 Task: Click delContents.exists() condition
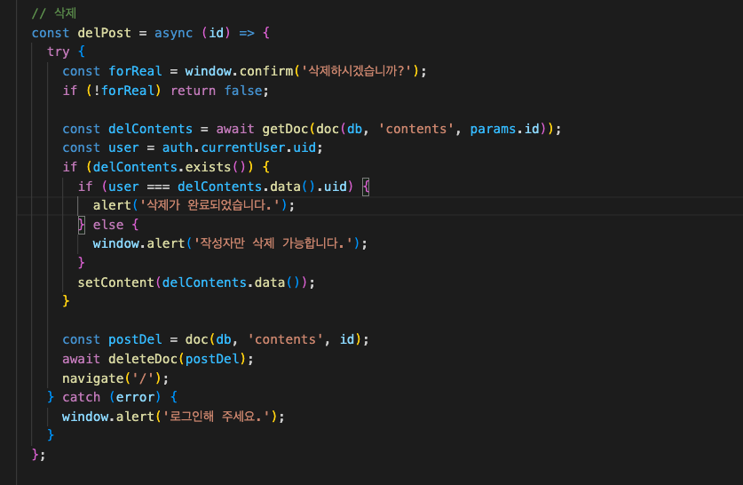[169, 167]
